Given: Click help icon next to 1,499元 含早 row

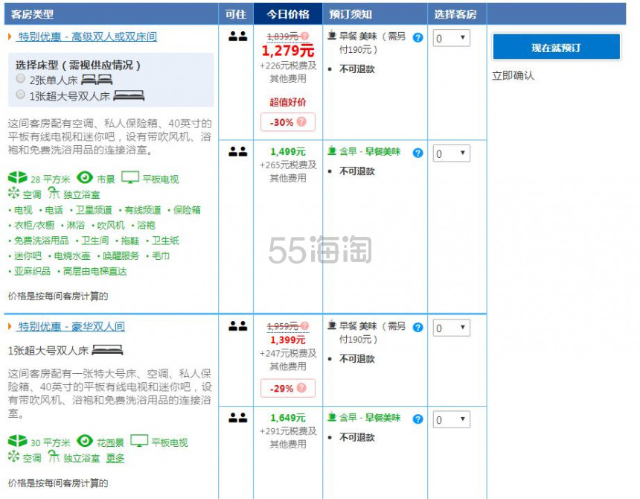Looking at the screenshot, I should (x=417, y=153).
